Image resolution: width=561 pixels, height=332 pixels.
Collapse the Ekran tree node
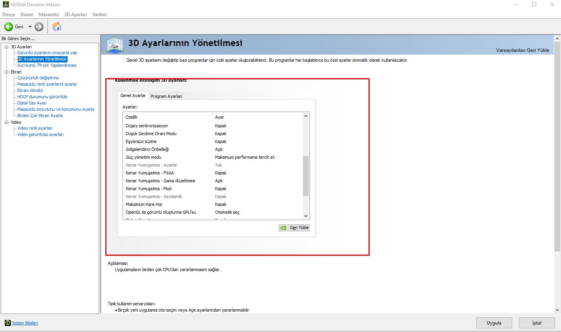(x=7, y=72)
